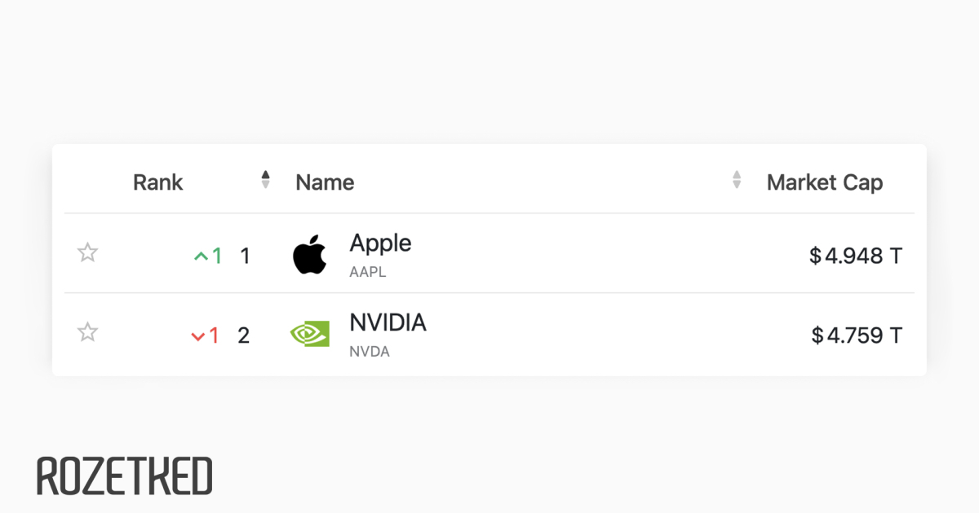
Task: Open the Apple company name link
Action: tap(380, 243)
